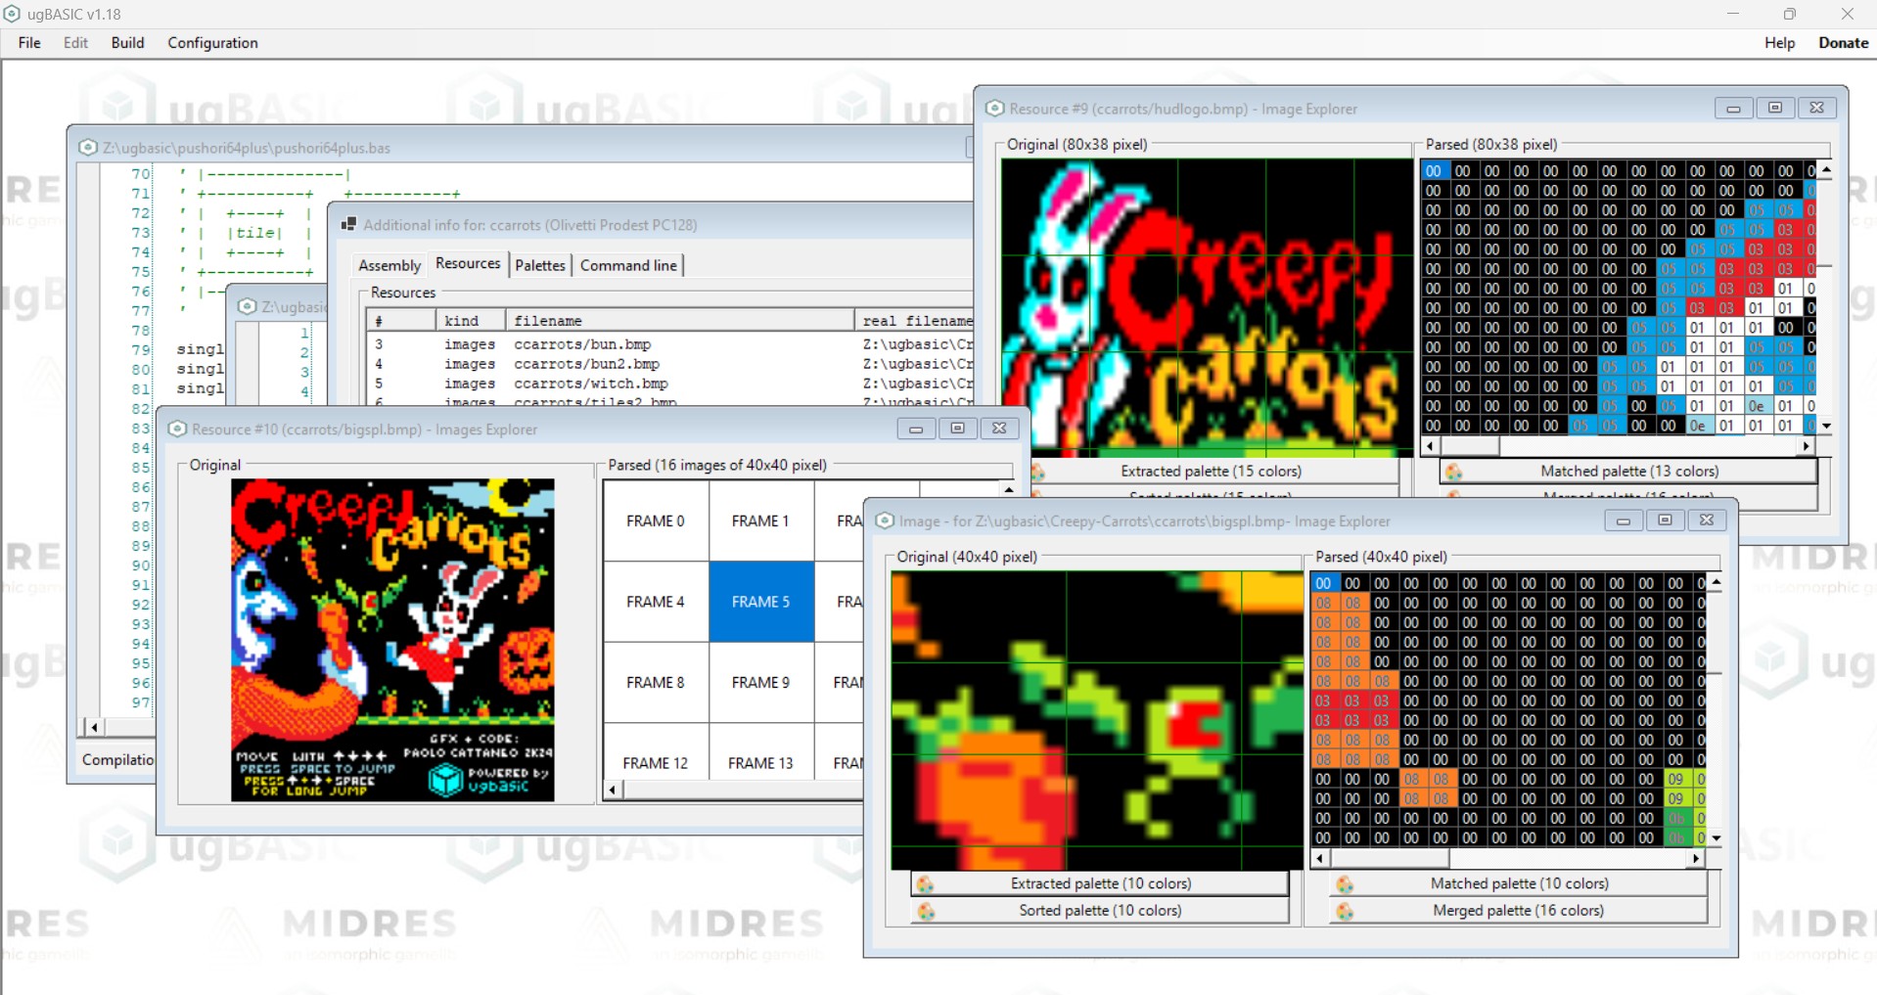Click palette icon beside Matched palette (13 colors)

point(1454,473)
